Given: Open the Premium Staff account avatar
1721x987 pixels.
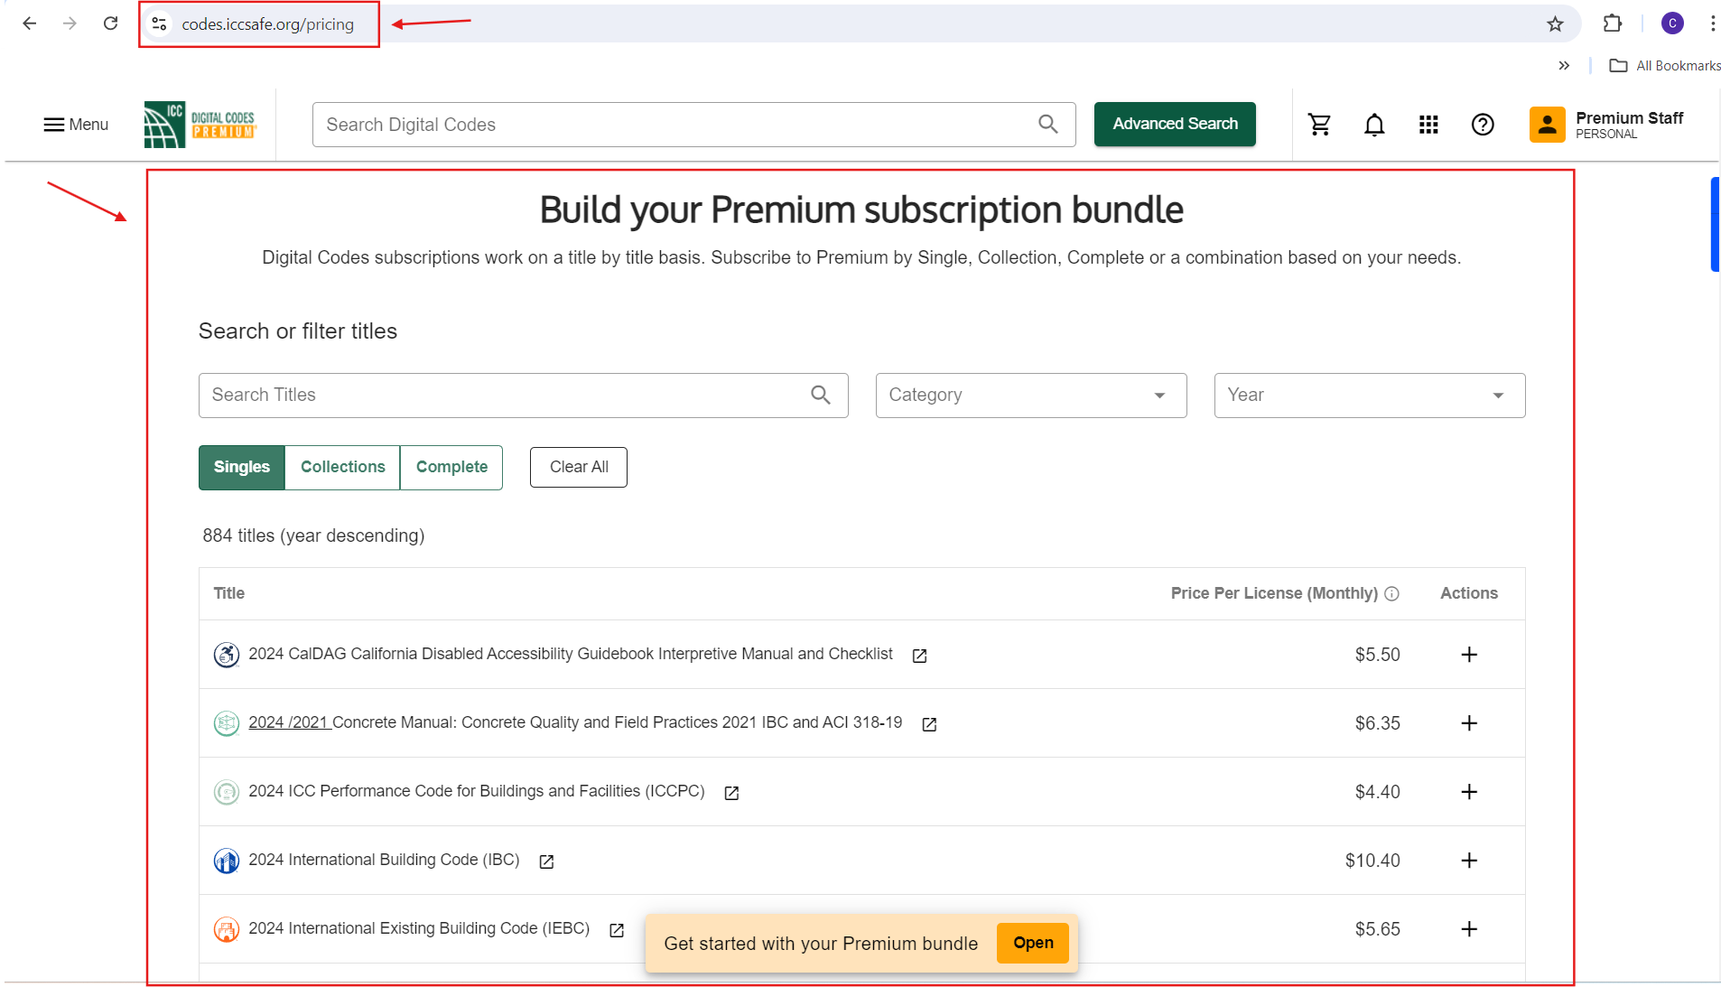Looking at the screenshot, I should [x=1547, y=125].
